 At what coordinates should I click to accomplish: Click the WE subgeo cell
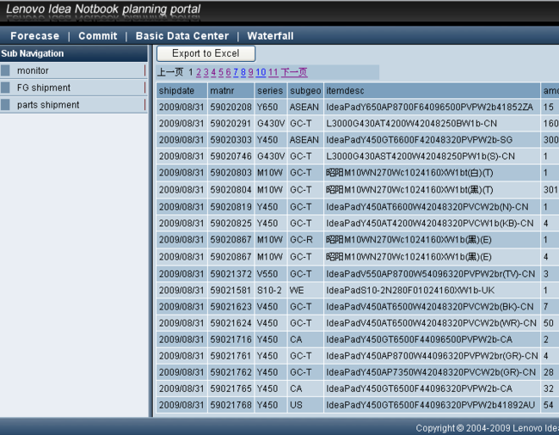pos(305,290)
